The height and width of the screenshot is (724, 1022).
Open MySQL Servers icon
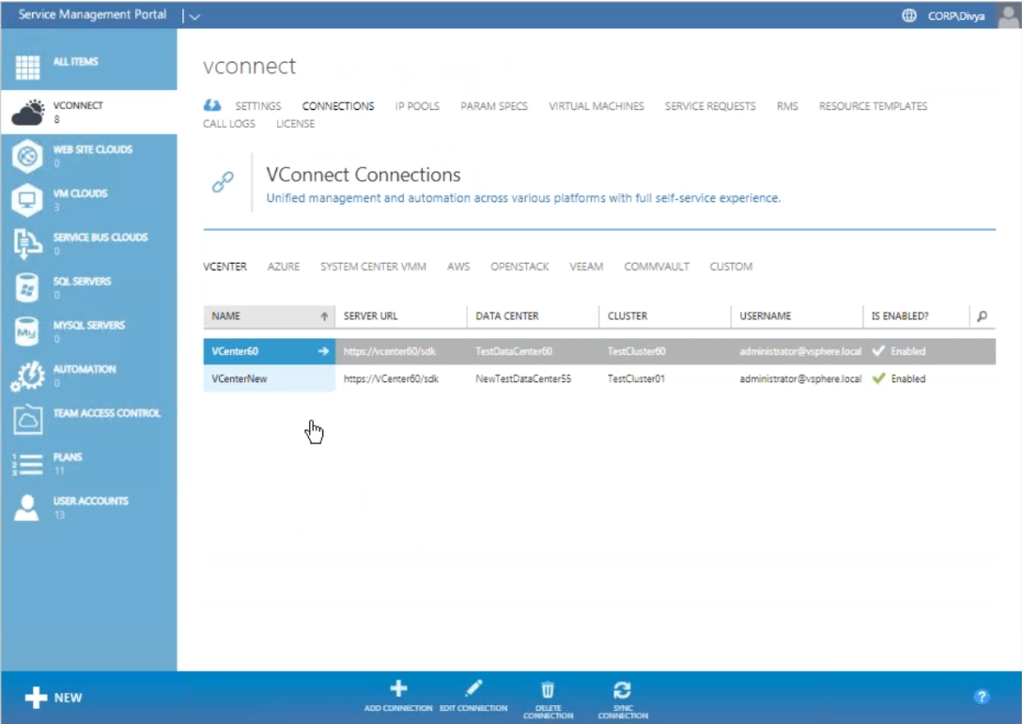[x=27, y=331]
